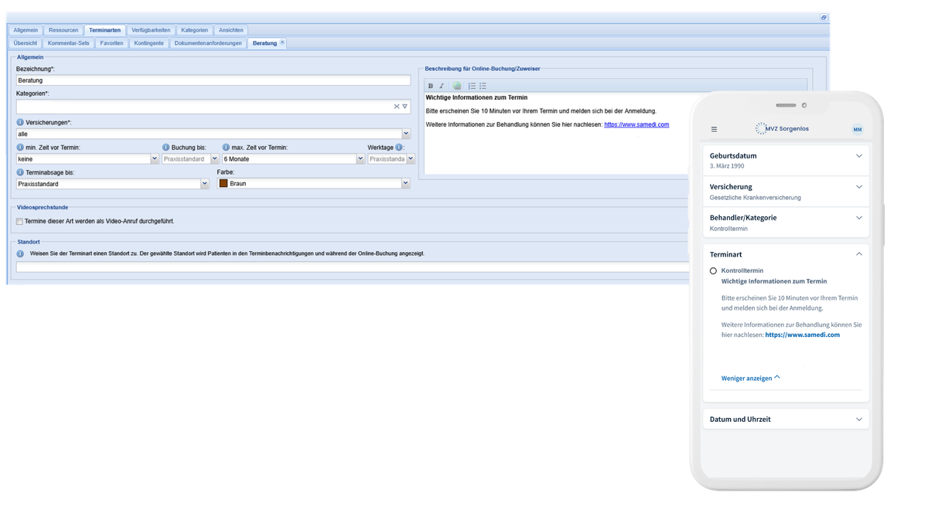The width and height of the screenshot is (928, 520).
Task: Switch to the Verfügbarkeiten tab
Action: (151, 30)
